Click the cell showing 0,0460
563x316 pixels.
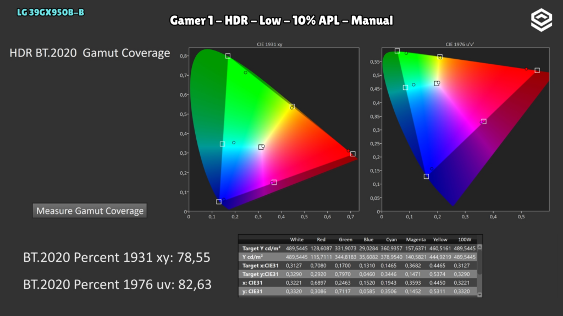[x=366, y=274]
